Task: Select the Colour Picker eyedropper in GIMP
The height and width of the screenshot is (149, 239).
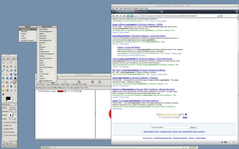Action: [3, 70]
